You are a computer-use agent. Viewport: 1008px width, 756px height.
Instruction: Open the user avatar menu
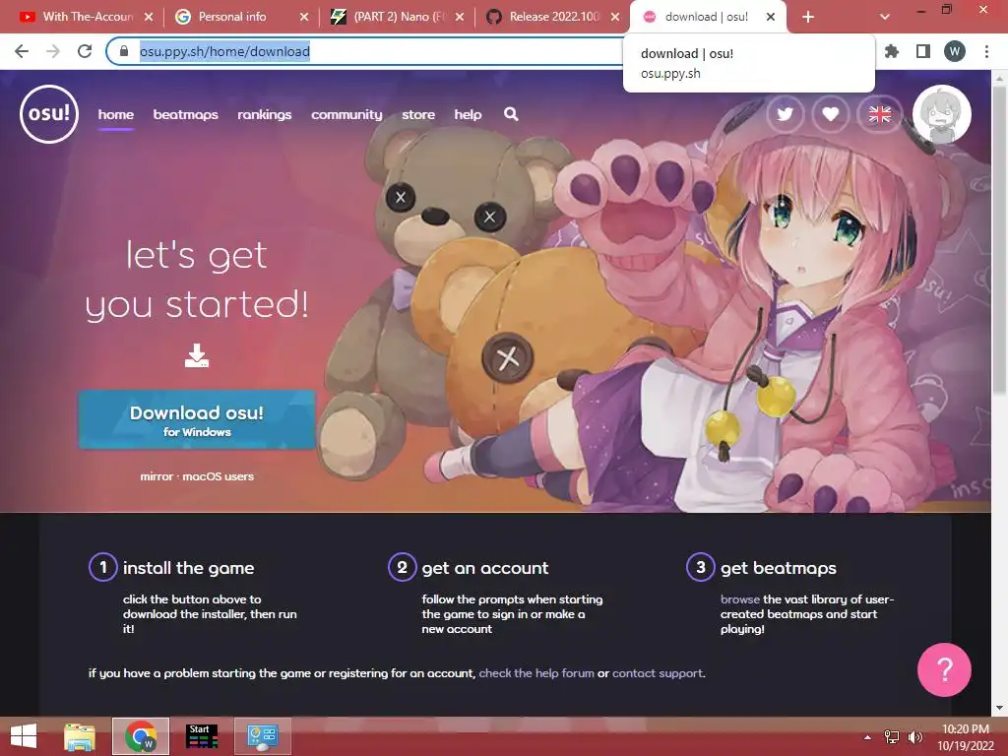942,114
